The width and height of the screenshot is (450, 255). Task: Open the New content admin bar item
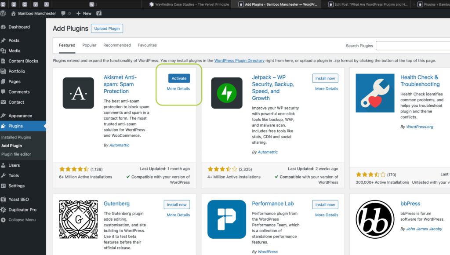[84, 13]
